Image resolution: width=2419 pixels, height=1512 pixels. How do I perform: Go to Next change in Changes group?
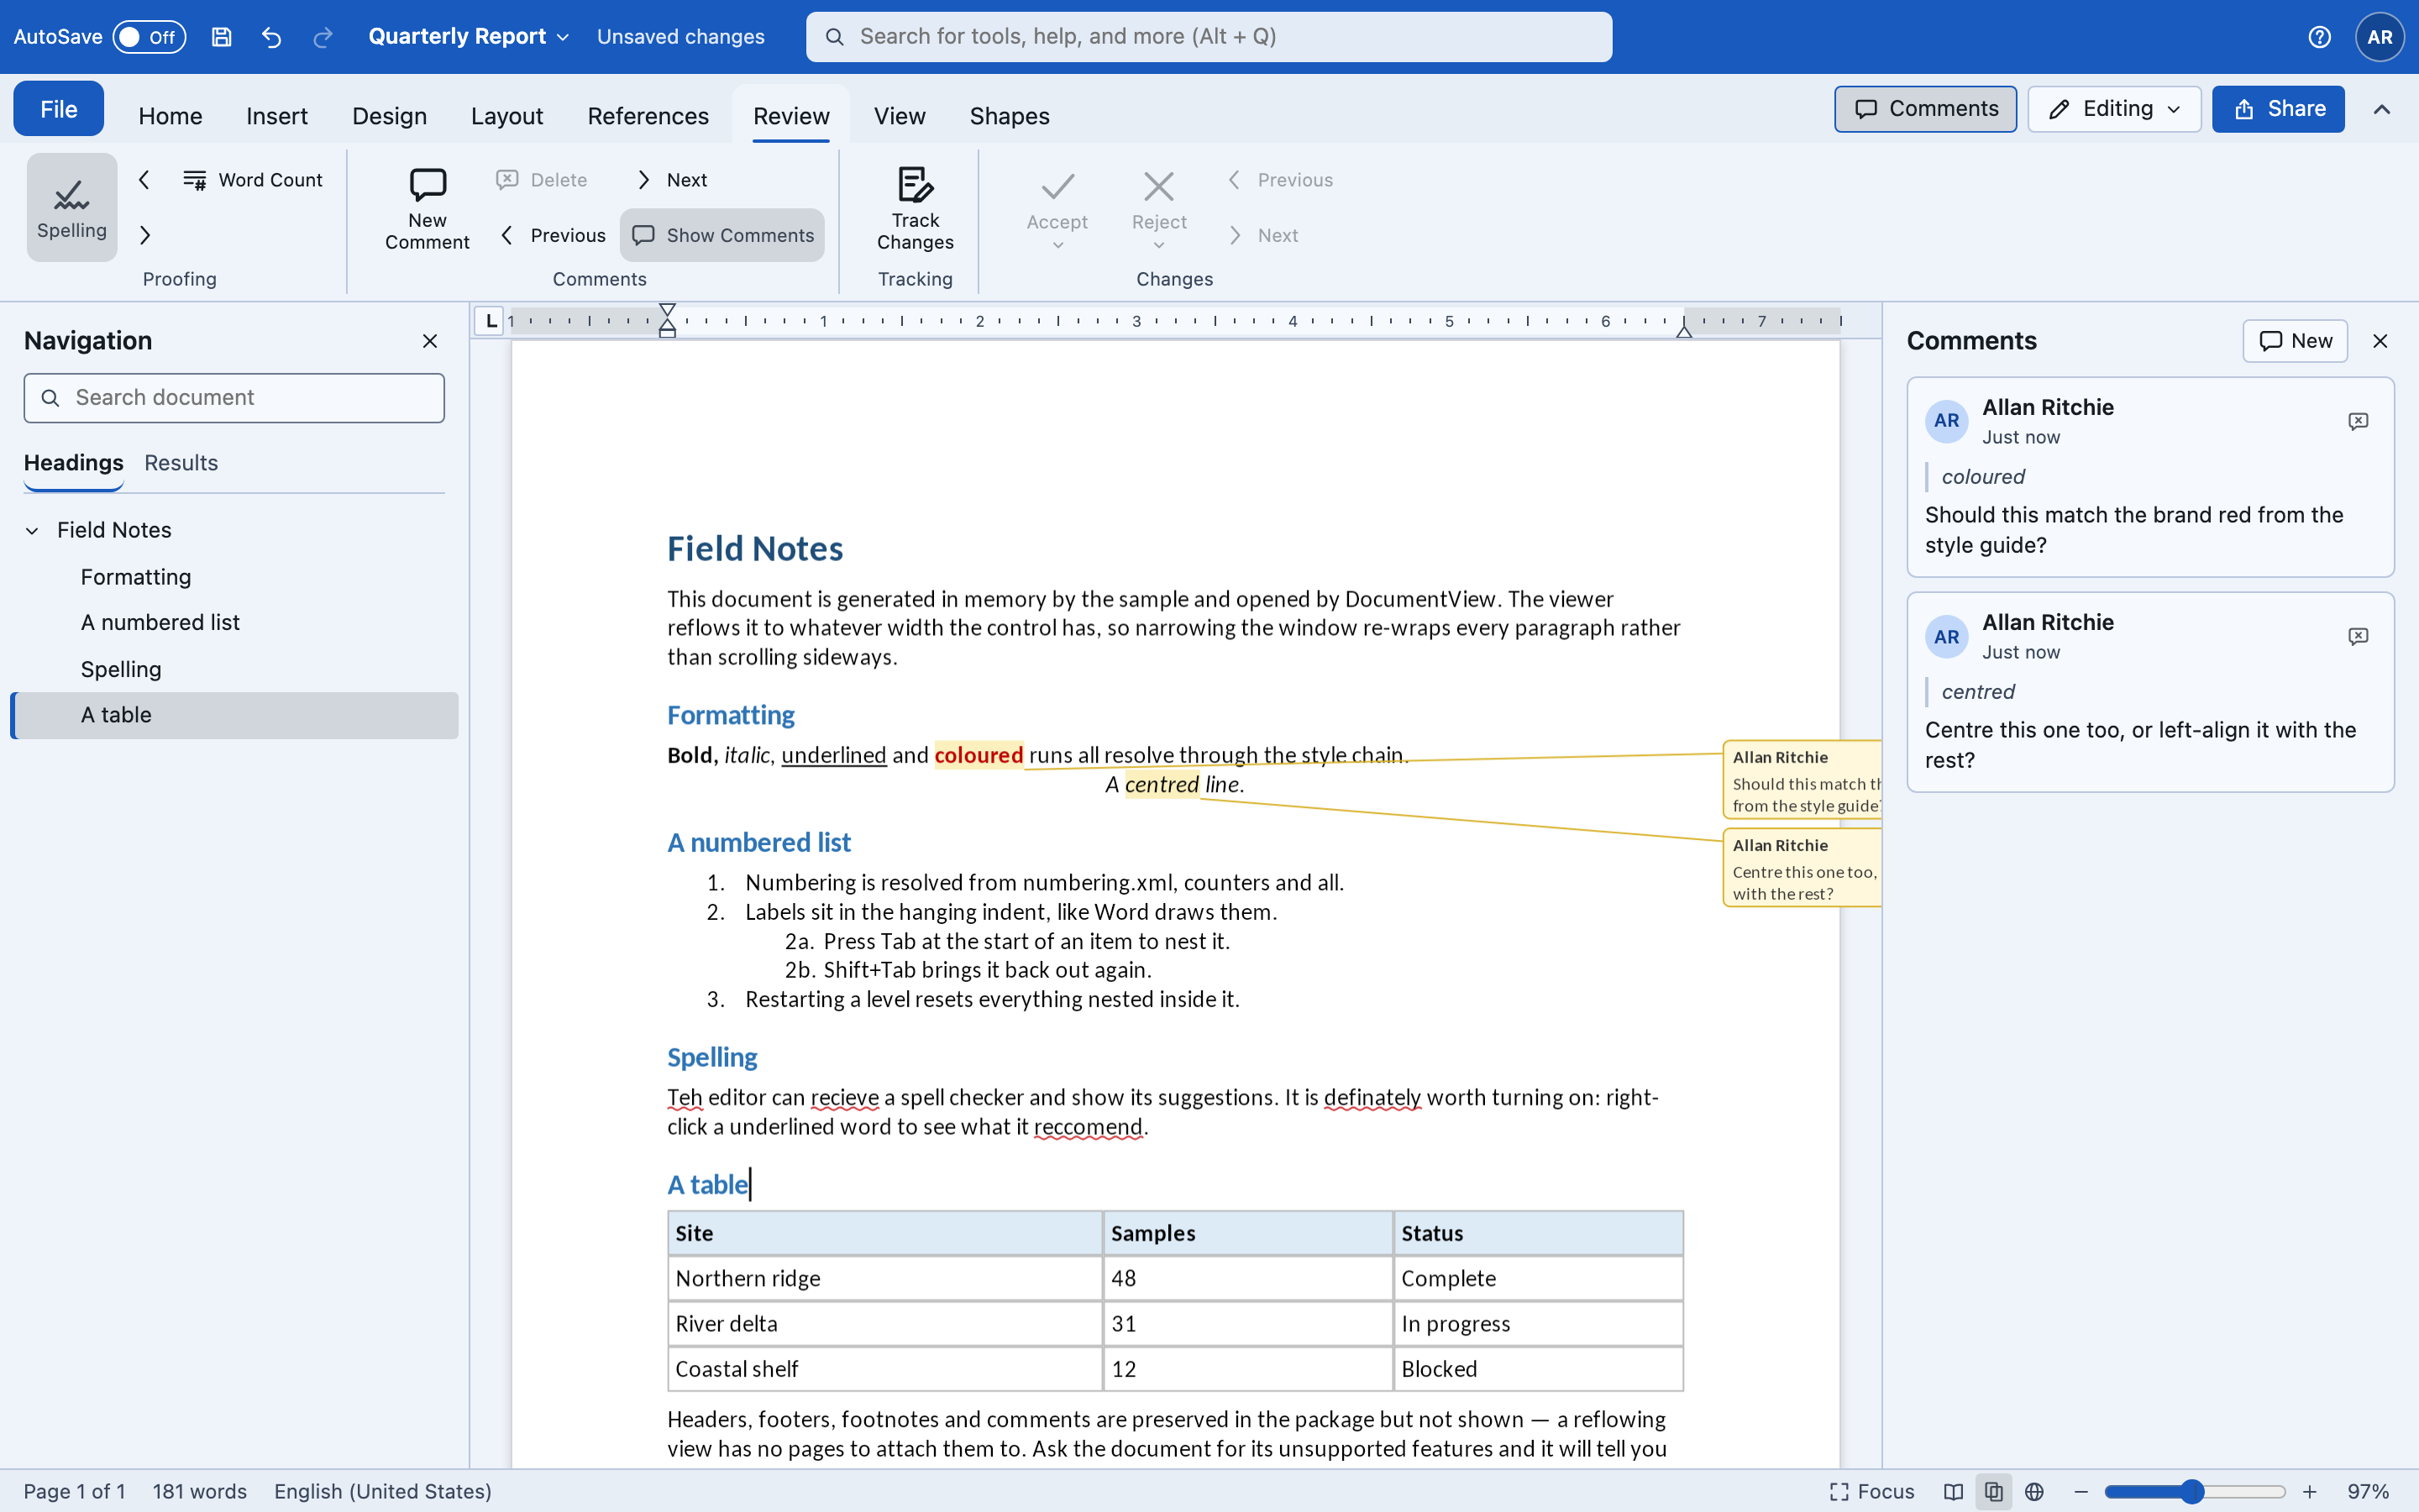pyautogui.click(x=1263, y=235)
